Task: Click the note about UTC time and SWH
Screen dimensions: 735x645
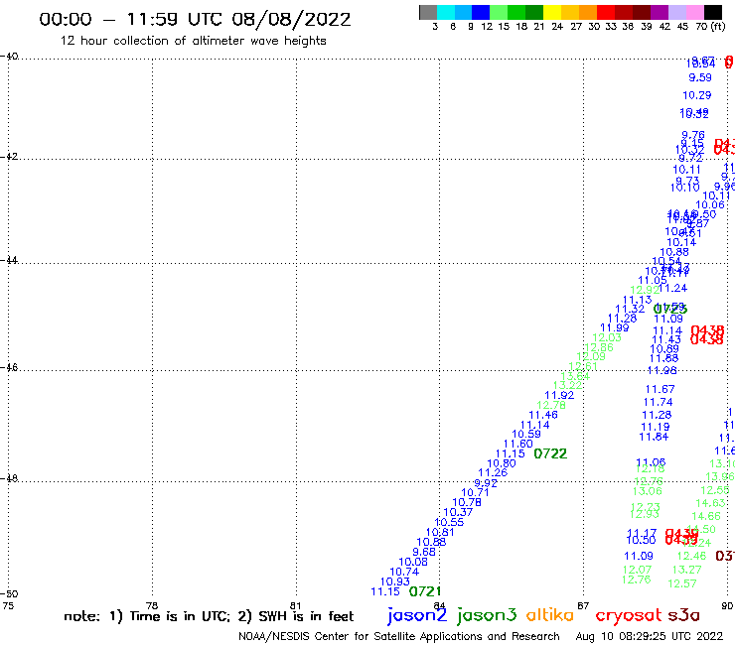Action: [x=209, y=616]
